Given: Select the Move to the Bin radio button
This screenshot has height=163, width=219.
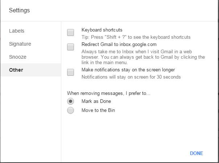Looking at the screenshot, I should tap(71, 110).
